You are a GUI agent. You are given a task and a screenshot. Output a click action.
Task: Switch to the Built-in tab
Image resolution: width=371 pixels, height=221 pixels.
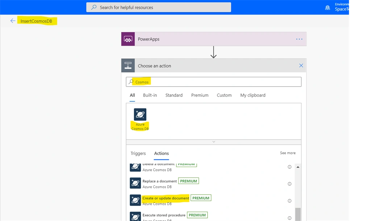[x=150, y=95]
